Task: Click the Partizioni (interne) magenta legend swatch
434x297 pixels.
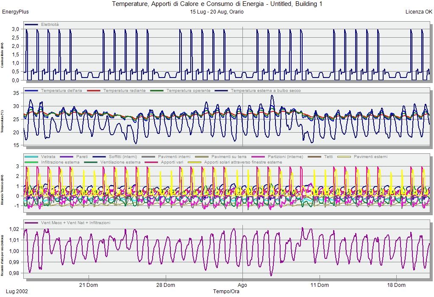Action: pos(258,157)
